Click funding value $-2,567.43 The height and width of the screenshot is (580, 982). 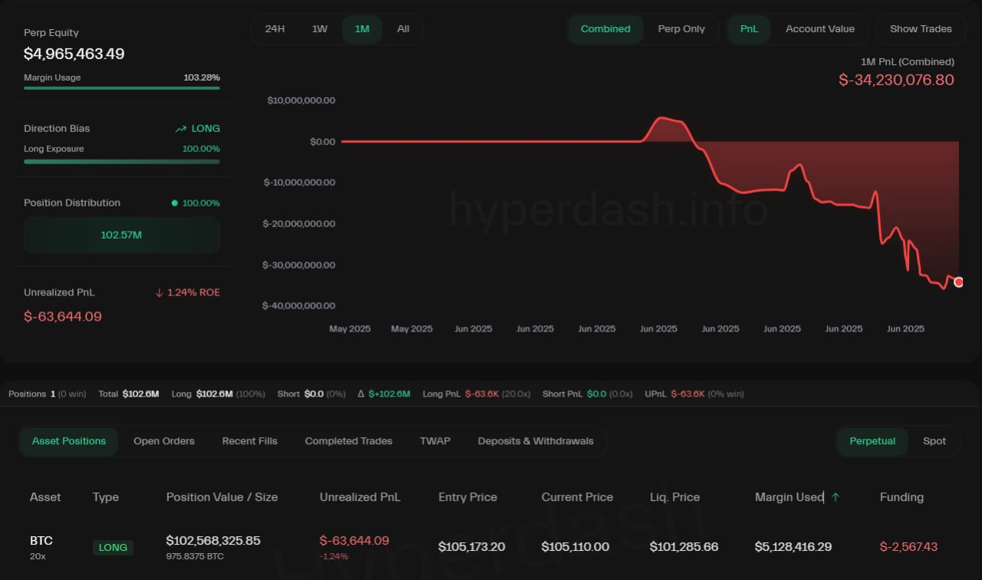(908, 547)
